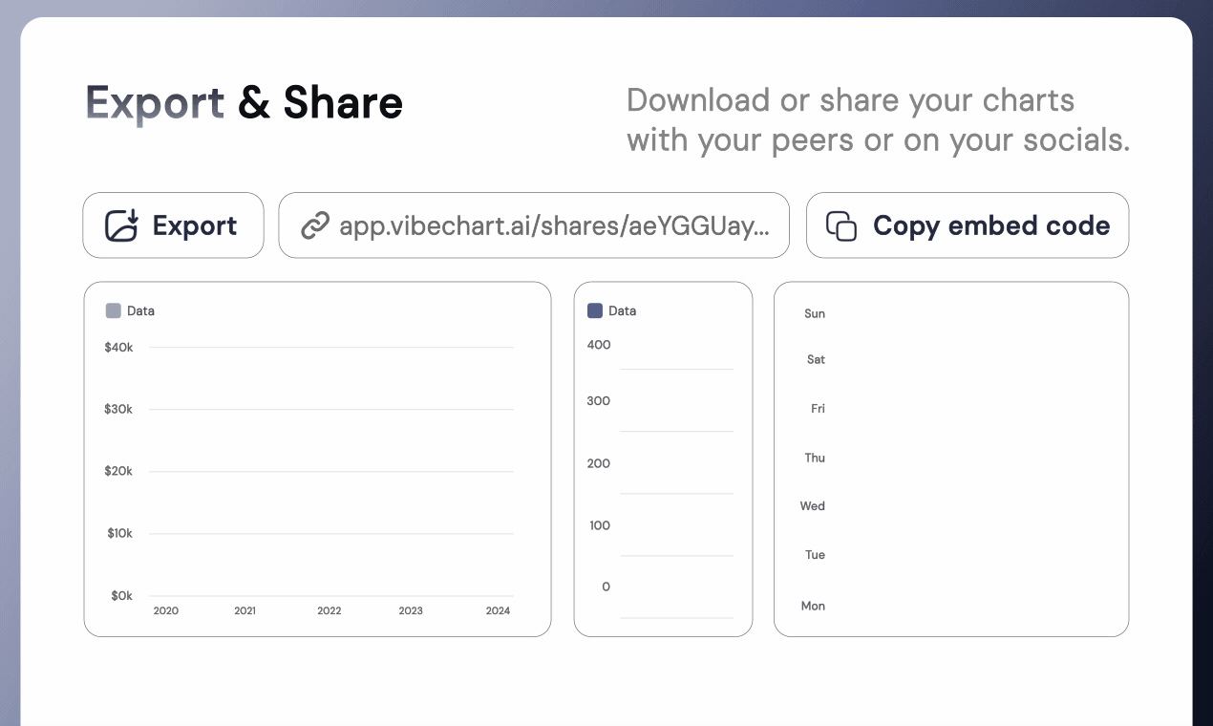The image size is (1213, 726).
Task: Click the Data legend label in yearly chart
Action: click(140, 310)
